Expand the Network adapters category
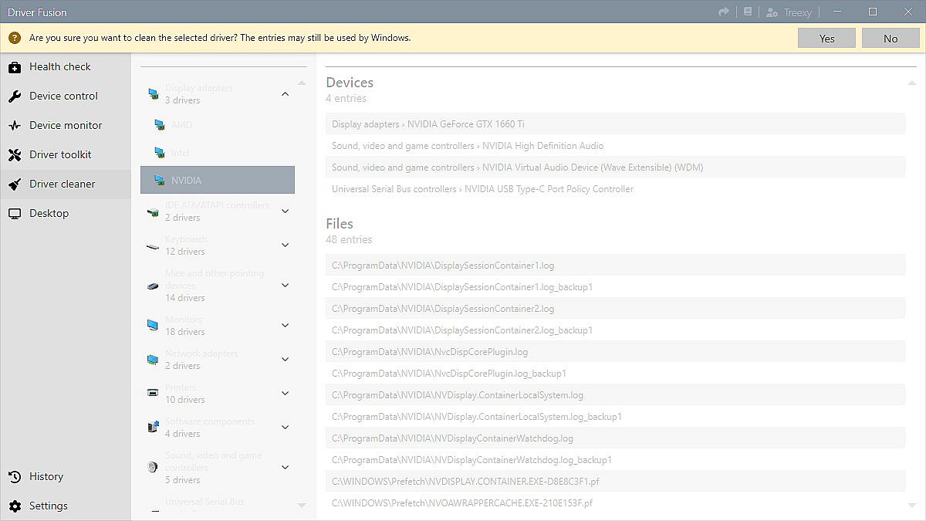 point(285,360)
